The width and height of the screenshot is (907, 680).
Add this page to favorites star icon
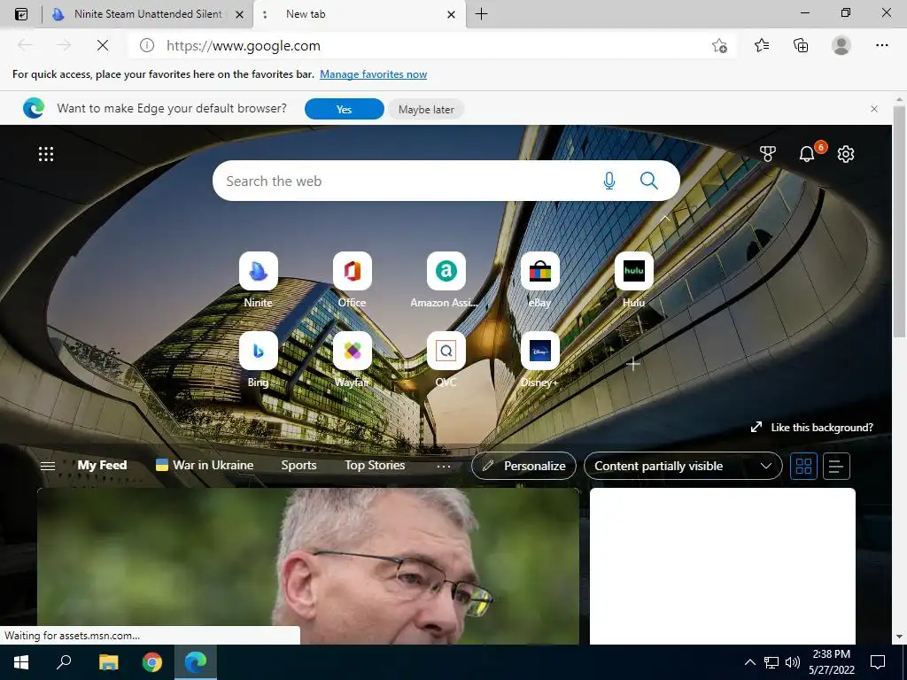[x=719, y=46]
